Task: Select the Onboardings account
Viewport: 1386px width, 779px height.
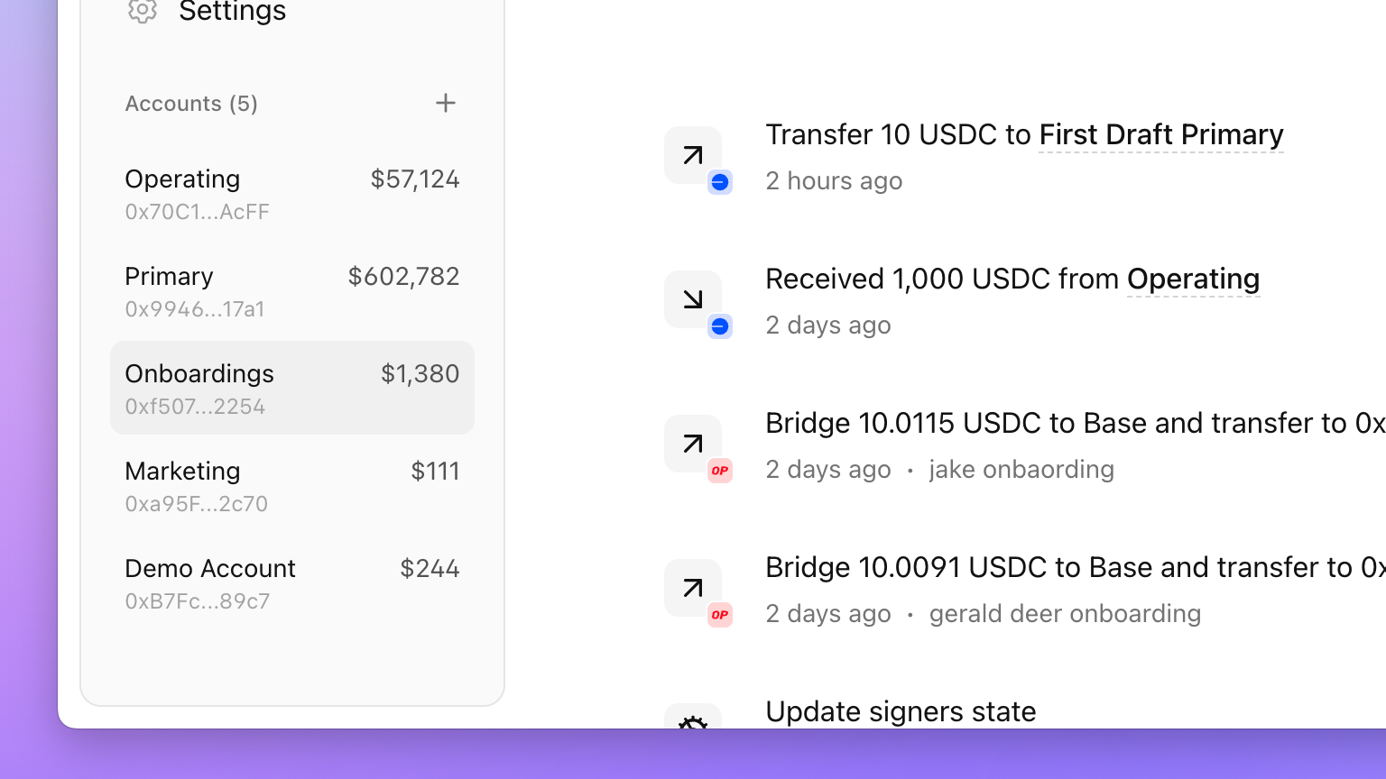Action: click(x=292, y=388)
